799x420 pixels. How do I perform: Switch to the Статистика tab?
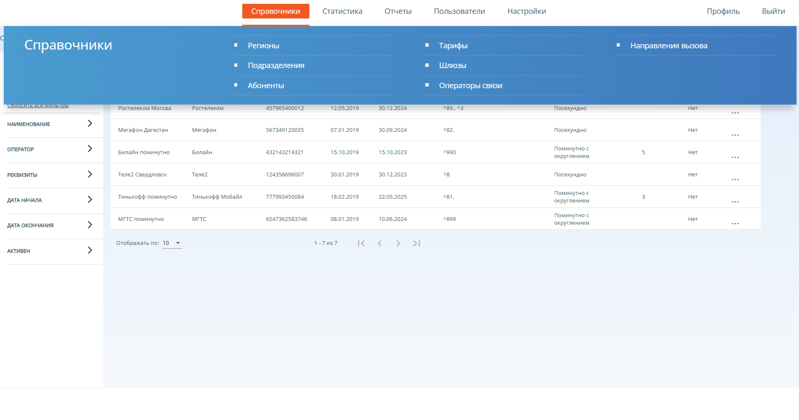pos(342,11)
